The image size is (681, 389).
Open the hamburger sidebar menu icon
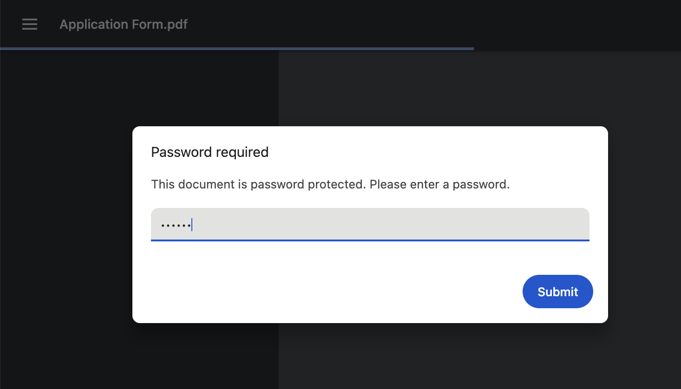30,24
